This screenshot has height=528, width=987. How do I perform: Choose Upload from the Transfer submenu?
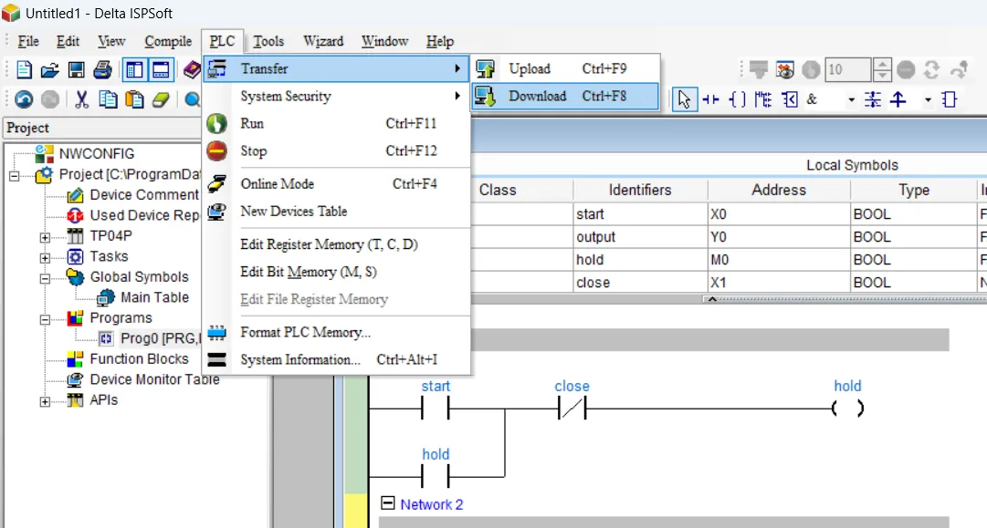click(x=565, y=68)
